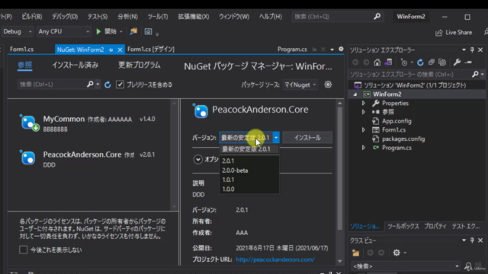Viewport: 488px width, 274px height.
Task: Click the Home icon in Solution Explorer toolbar
Action: pyautogui.click(x=377, y=62)
